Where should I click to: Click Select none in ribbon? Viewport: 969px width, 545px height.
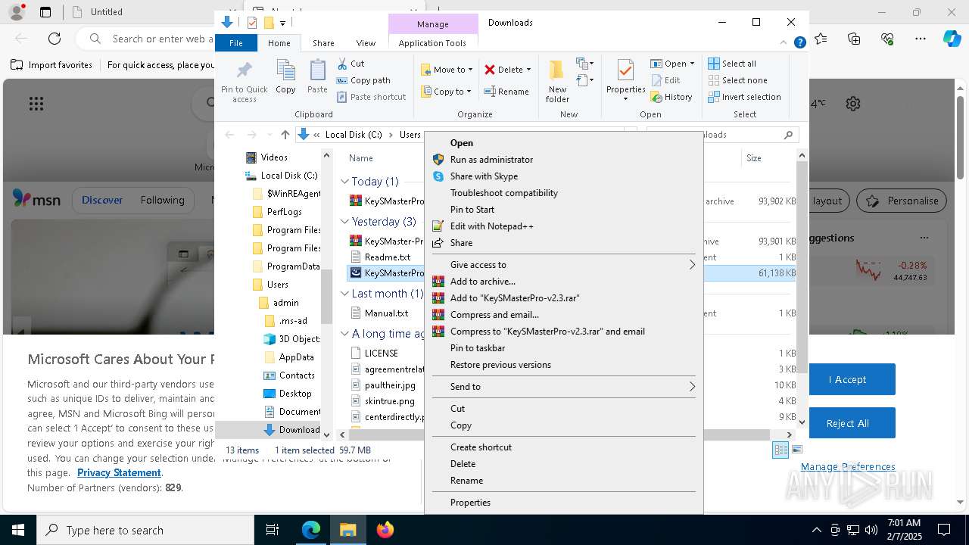(x=738, y=80)
